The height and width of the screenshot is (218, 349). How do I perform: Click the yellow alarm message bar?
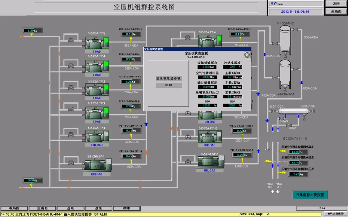pos(117,214)
